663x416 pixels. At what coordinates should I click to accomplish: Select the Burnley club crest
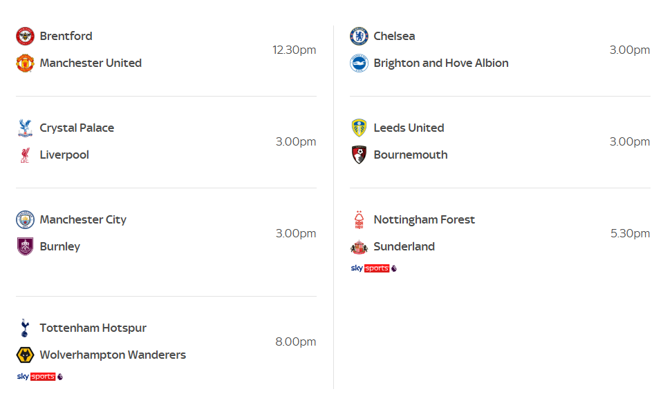(25, 246)
